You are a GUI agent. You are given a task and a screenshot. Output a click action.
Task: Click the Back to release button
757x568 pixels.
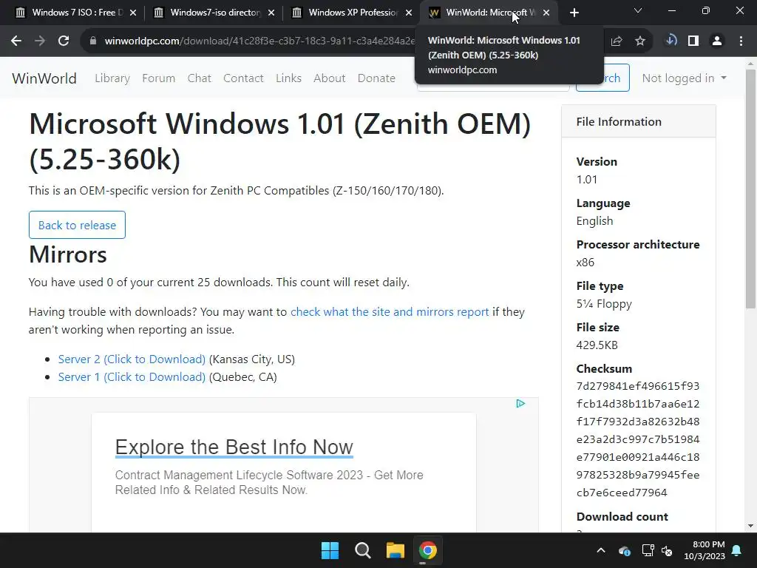coord(77,225)
